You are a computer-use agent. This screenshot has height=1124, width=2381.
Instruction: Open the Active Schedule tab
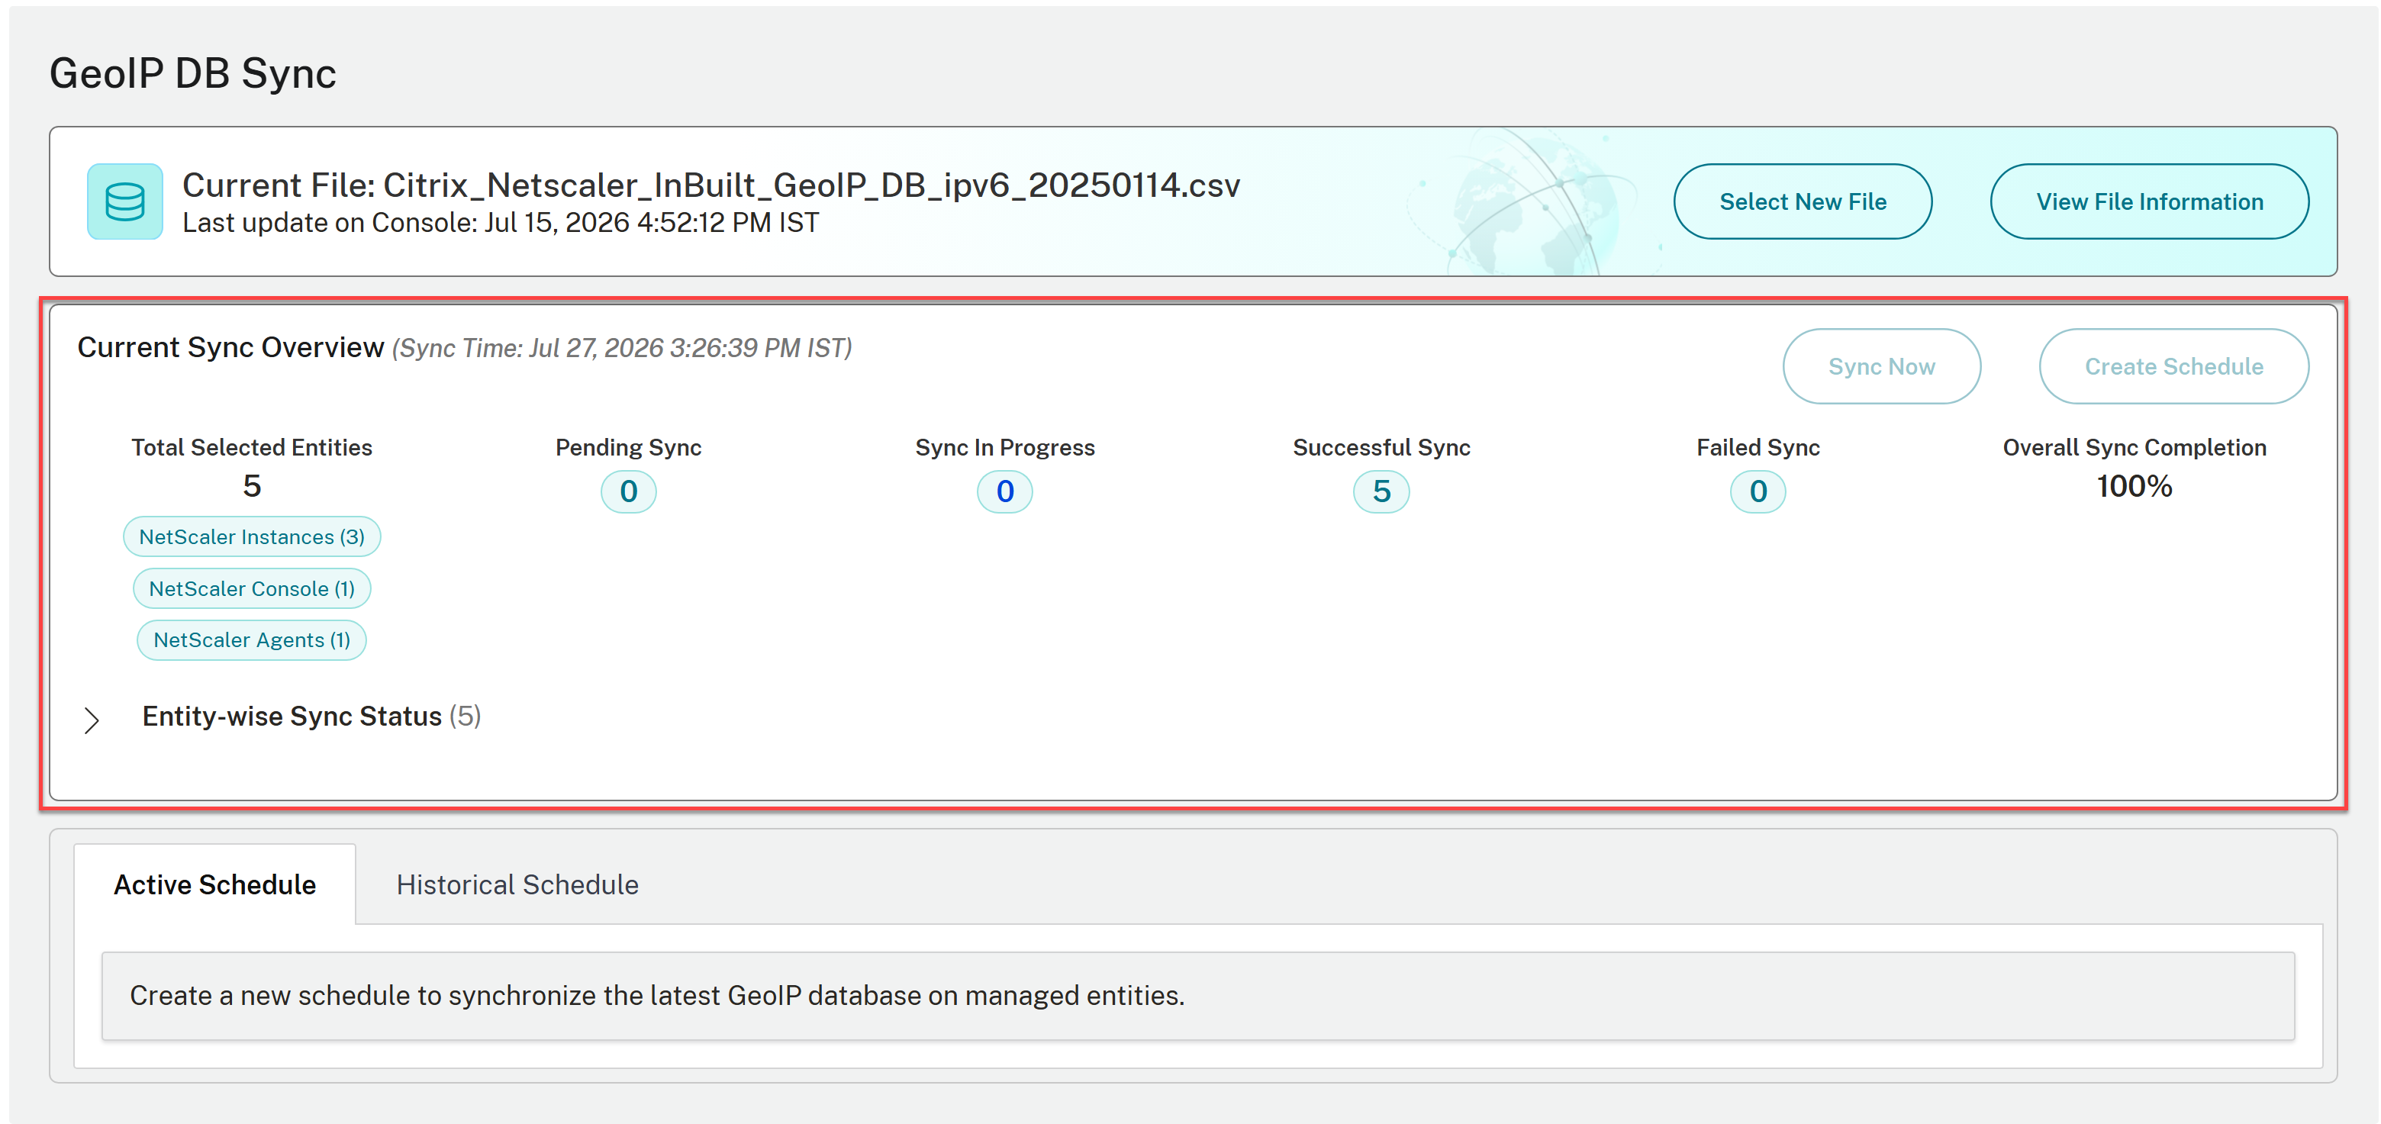pyautogui.click(x=214, y=884)
